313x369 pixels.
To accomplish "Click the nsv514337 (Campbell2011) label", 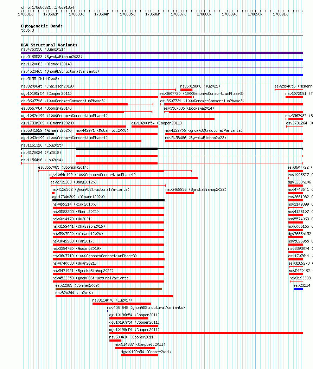I will pos(140,344).
